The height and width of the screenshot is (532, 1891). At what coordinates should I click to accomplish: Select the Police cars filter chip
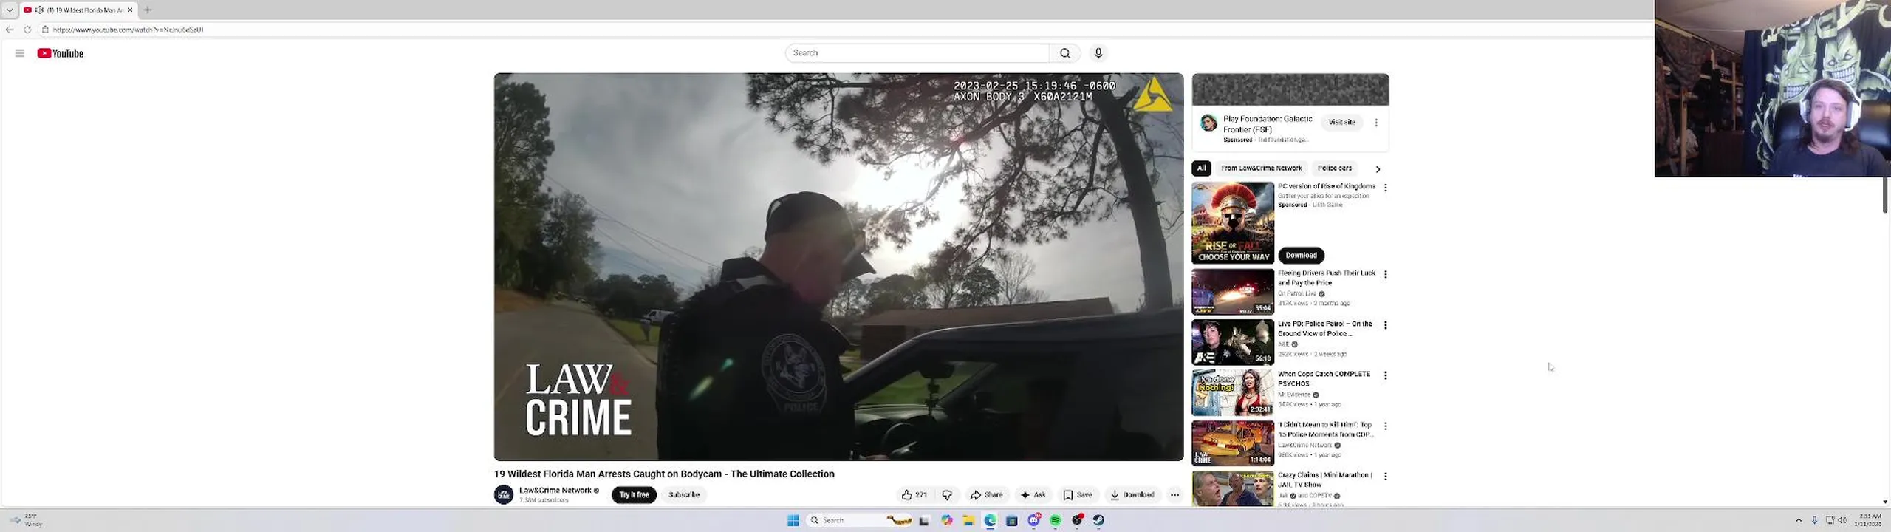[1334, 168]
